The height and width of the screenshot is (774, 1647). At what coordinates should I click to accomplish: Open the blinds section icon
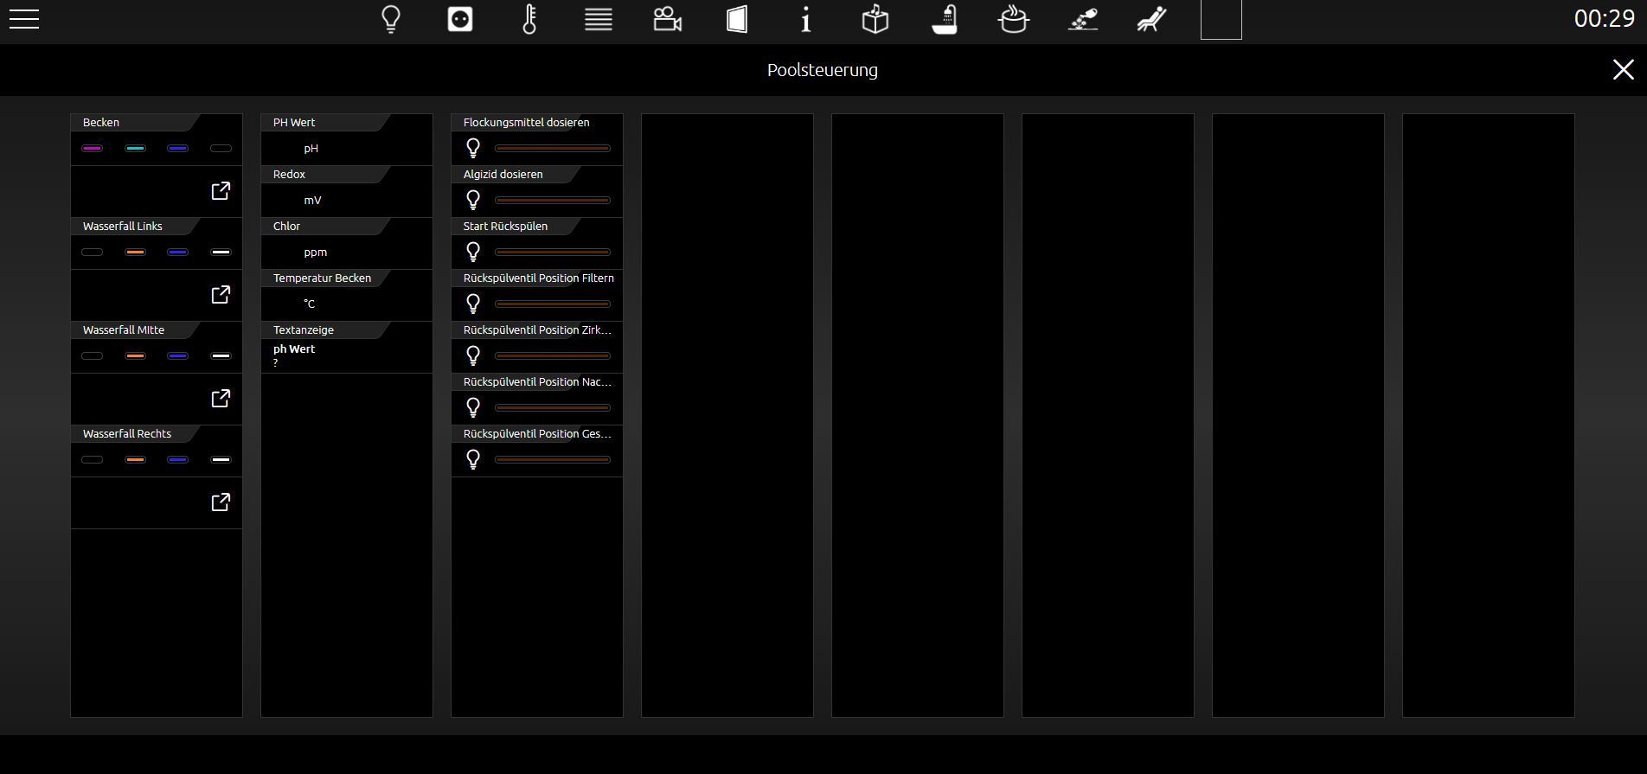coord(599,19)
